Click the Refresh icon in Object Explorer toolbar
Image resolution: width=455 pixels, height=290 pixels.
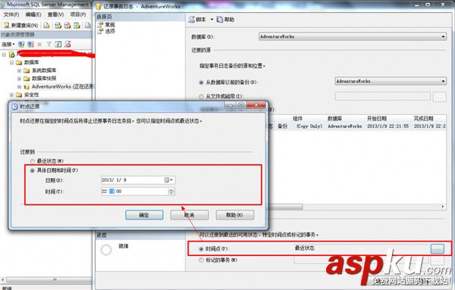pyautogui.click(x=58, y=44)
